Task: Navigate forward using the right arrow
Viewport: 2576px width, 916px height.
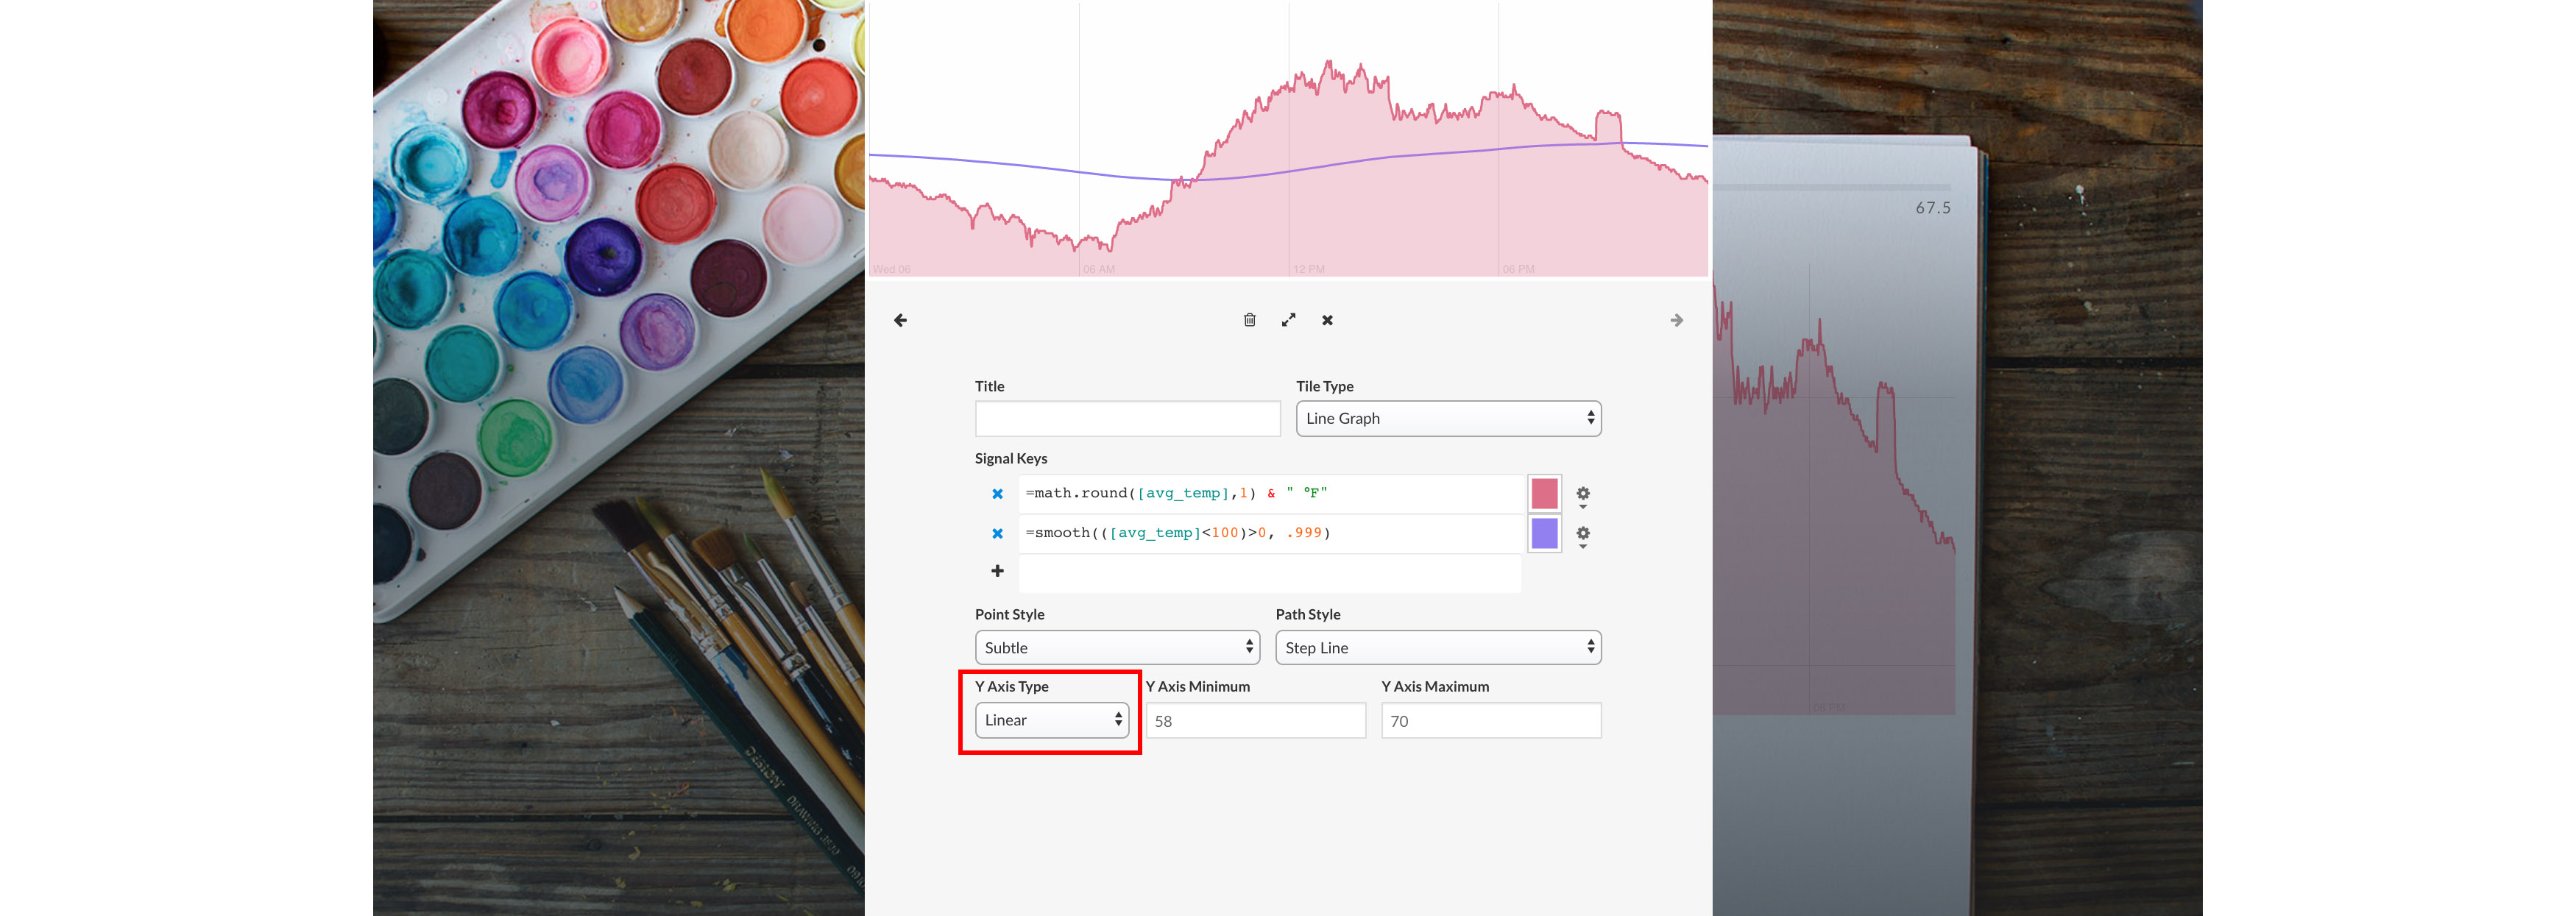Action: [1676, 320]
